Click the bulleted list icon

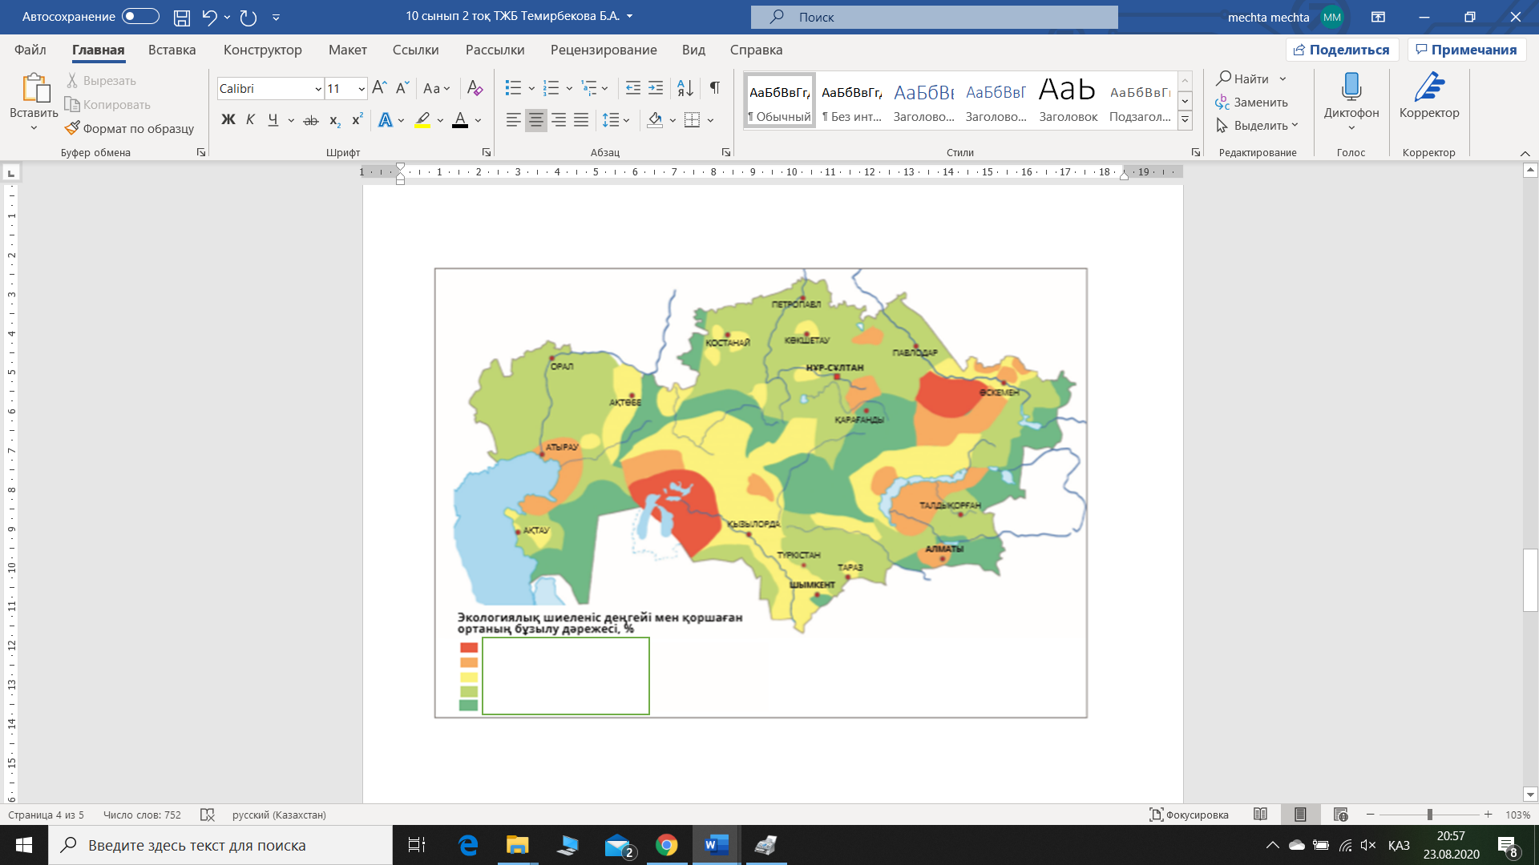(x=513, y=88)
